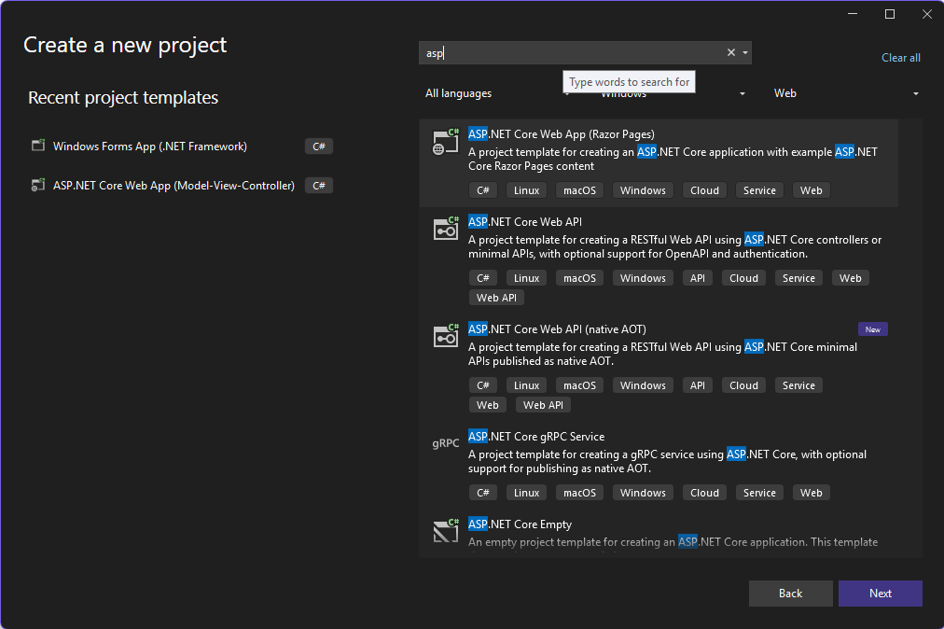Open the search box history dropdown arrow
The image size is (944, 629).
(745, 52)
